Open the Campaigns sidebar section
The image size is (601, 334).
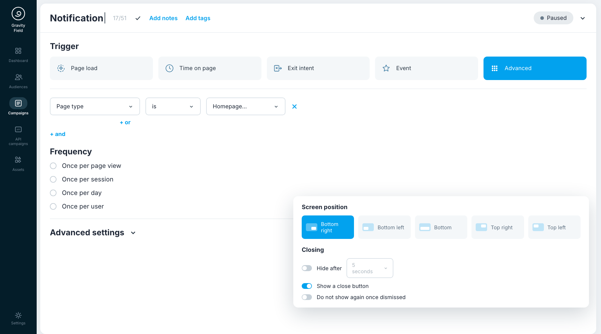18,107
